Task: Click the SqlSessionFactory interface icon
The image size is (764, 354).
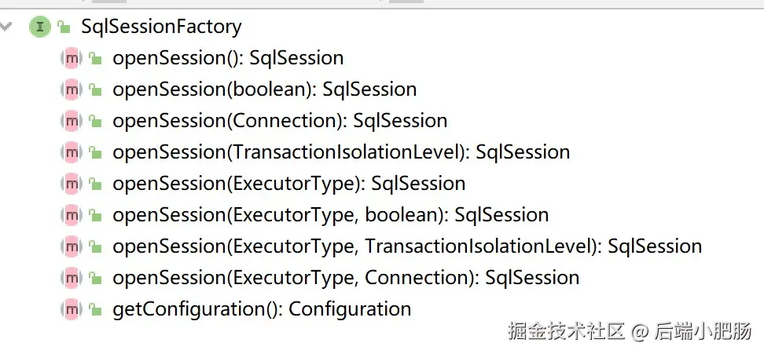Action: click(x=39, y=27)
